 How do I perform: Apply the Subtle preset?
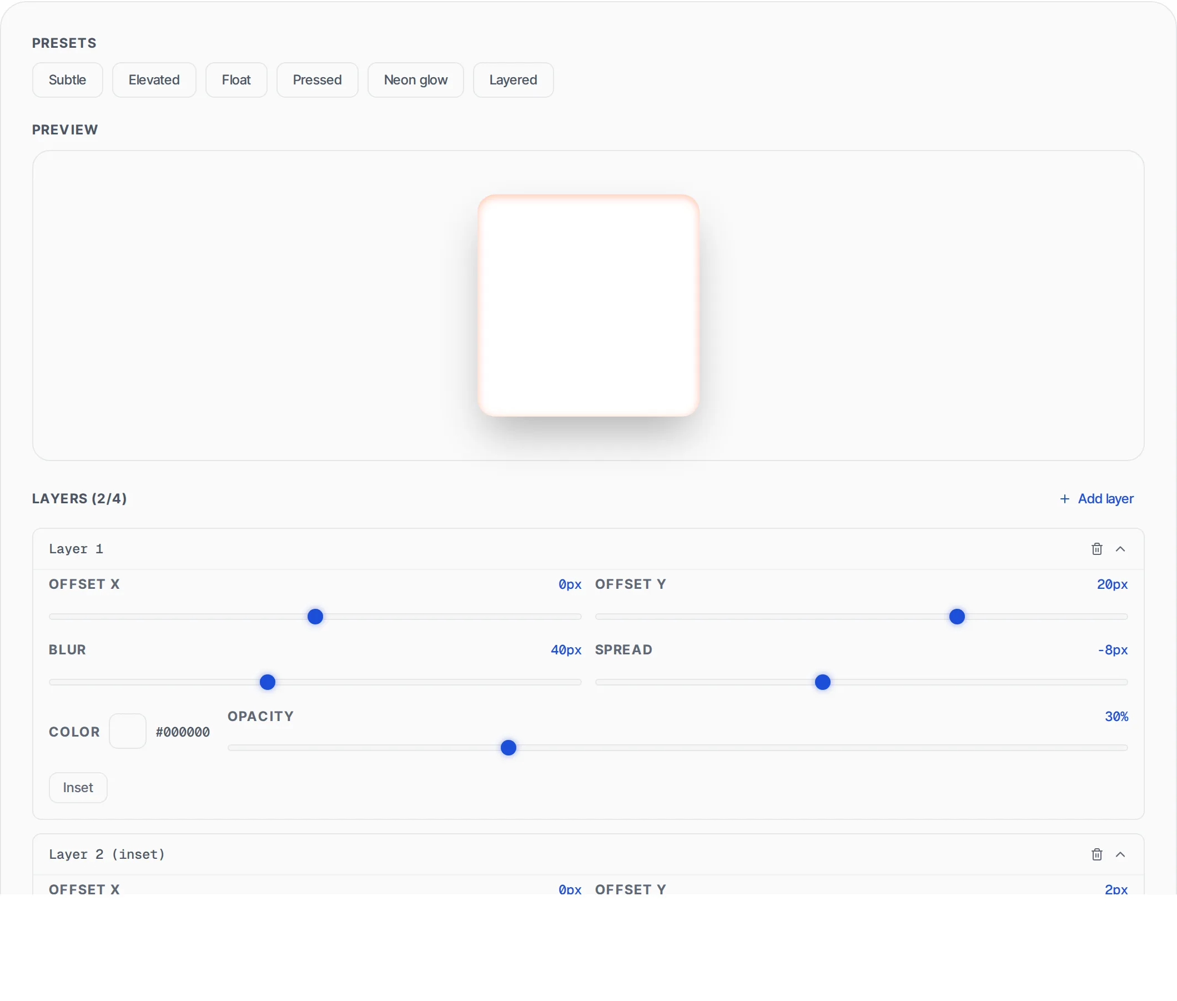click(x=68, y=80)
